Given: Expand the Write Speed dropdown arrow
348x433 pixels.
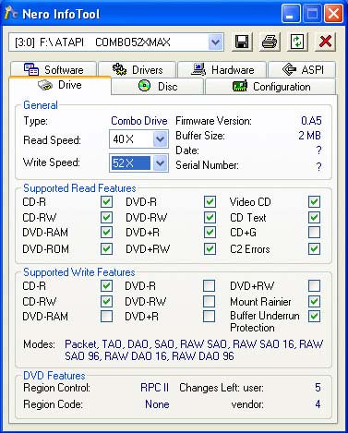Looking at the screenshot, I should click(160, 162).
